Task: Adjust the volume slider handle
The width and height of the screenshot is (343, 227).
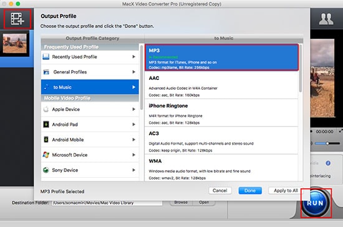Action: (x=327, y=143)
